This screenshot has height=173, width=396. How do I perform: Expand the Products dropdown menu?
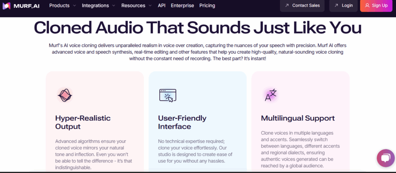pyautogui.click(x=63, y=6)
